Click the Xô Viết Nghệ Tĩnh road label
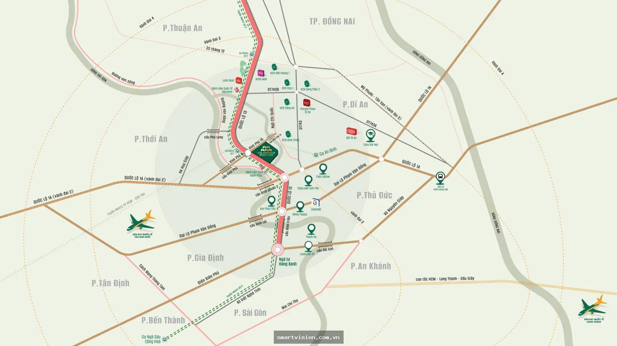Image resolution: width=617 pixels, height=346 pixels. 249,295
